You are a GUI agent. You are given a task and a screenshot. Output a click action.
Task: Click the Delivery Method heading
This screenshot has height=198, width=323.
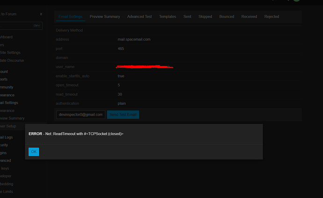click(69, 30)
